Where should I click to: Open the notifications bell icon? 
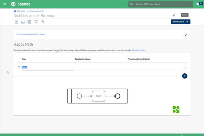coord(198,4)
